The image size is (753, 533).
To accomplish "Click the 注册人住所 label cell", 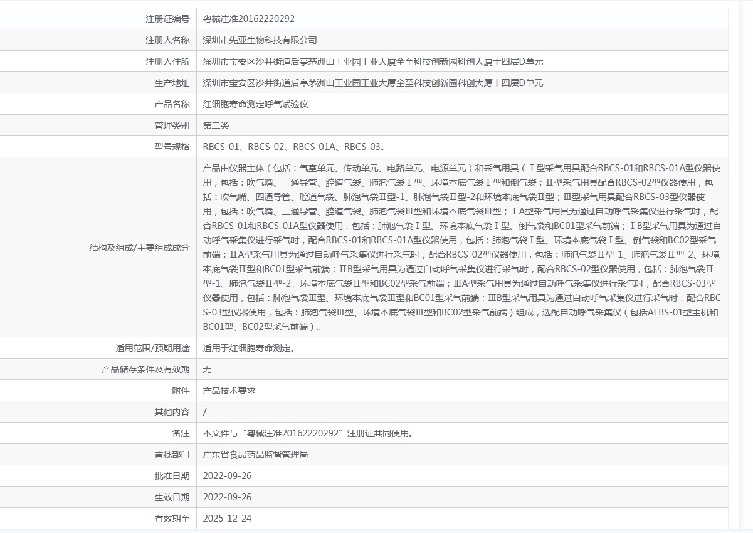I will (167, 61).
